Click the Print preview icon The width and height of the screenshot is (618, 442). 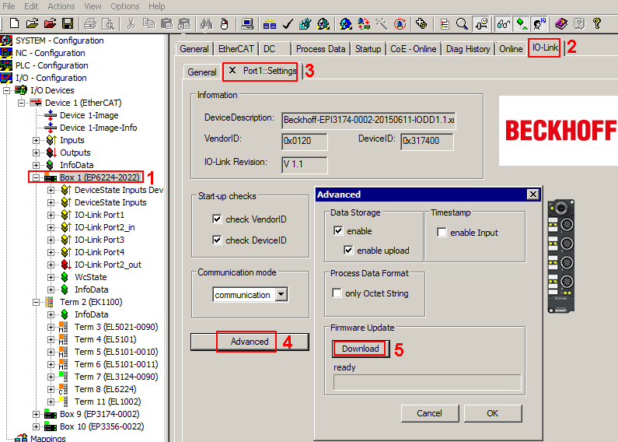[x=107, y=23]
